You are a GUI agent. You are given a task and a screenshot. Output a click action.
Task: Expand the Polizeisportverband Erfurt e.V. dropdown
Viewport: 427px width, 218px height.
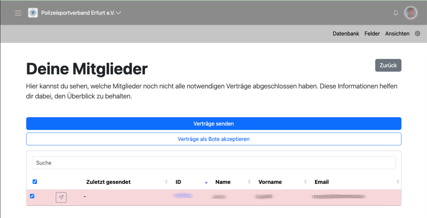pyautogui.click(x=118, y=13)
